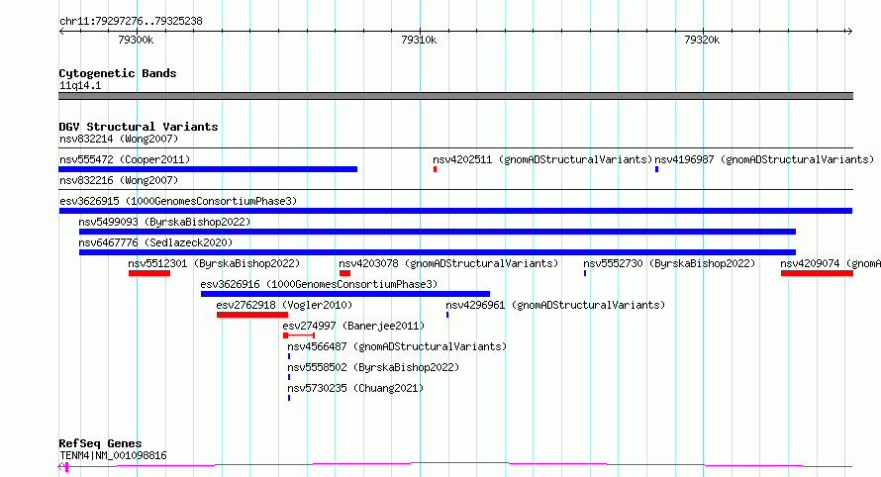Click nsv4566487 (gnomADStructuralVariants) label
This screenshot has height=477, width=881.
tap(397, 346)
